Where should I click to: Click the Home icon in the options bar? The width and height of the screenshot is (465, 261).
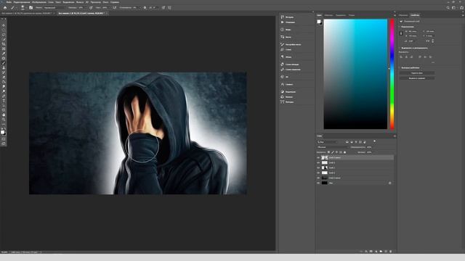coord(5,8)
